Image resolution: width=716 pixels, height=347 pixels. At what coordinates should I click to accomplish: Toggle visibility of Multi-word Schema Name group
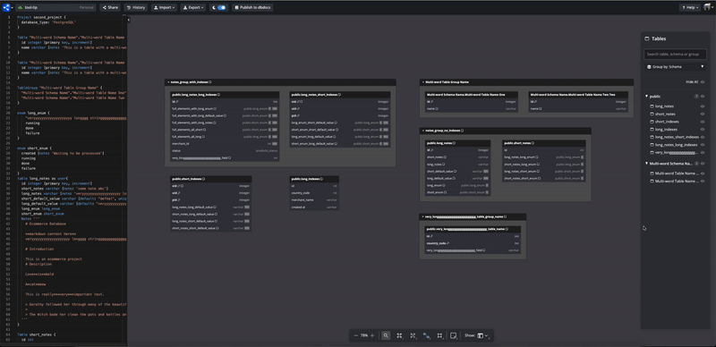tap(703, 163)
